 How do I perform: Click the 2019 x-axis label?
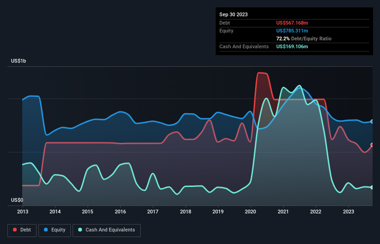coord(218,212)
